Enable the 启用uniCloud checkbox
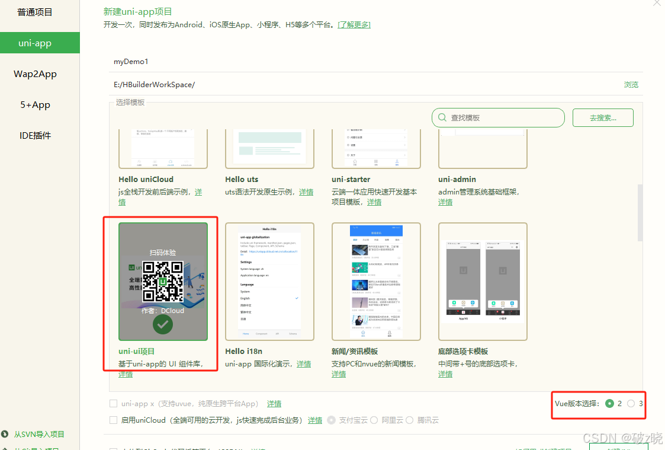 tap(113, 420)
